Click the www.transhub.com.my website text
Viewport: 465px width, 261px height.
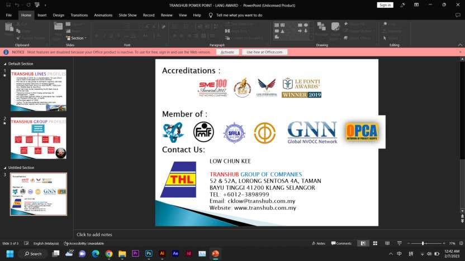point(265,207)
